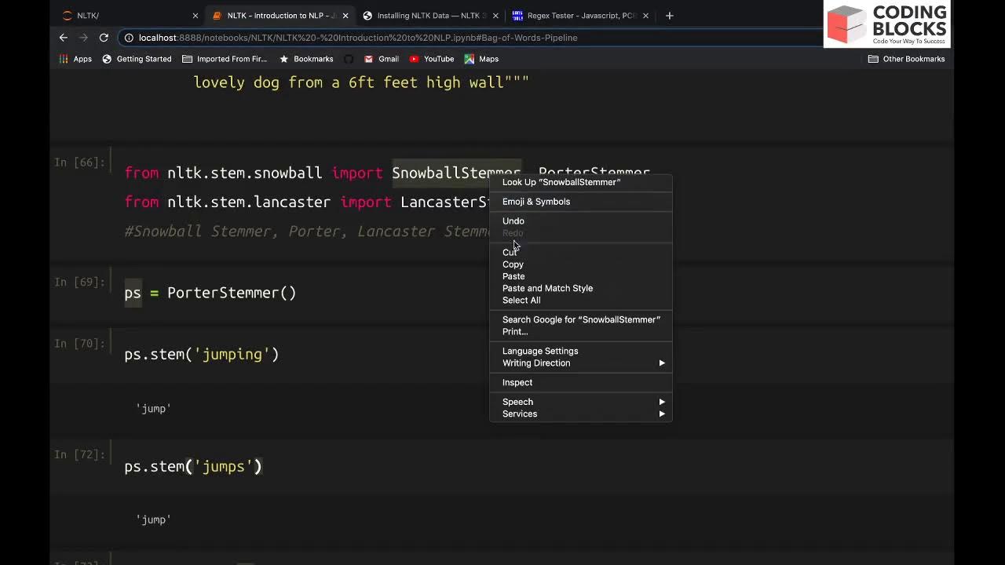Open Language Settings from context menu
The height and width of the screenshot is (565, 1005).
pyautogui.click(x=581, y=351)
